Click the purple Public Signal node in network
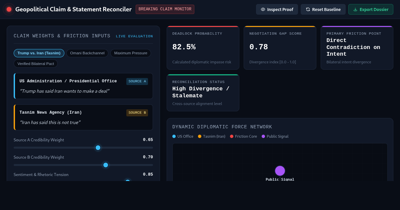 [280, 171]
